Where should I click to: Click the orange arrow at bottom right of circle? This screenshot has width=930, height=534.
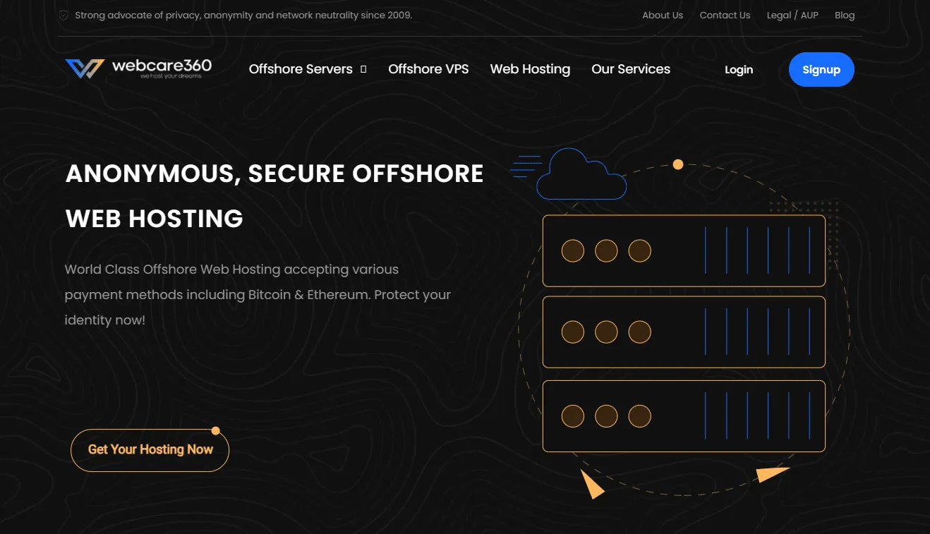click(x=771, y=474)
